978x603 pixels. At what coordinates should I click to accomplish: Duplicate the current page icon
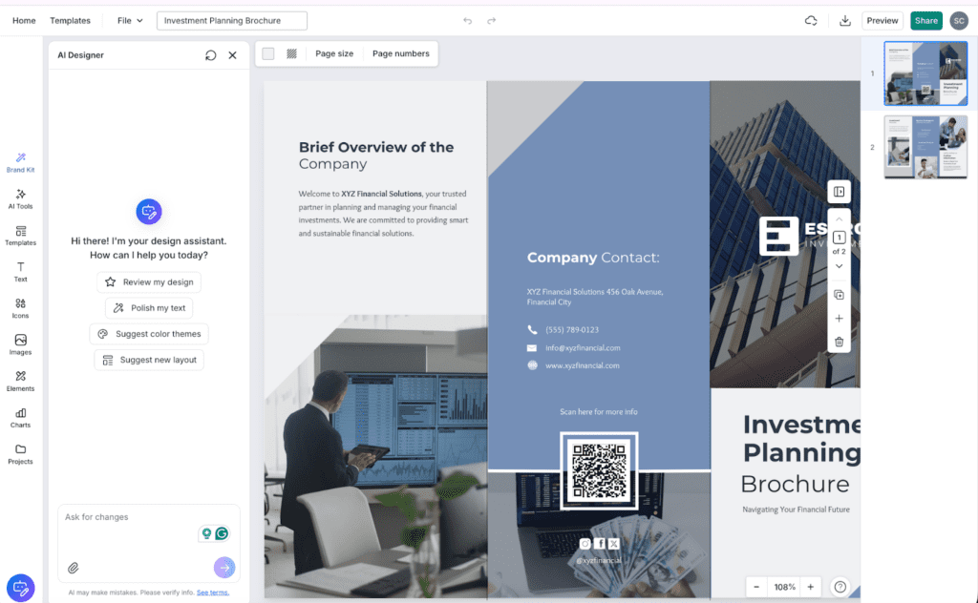tap(839, 295)
